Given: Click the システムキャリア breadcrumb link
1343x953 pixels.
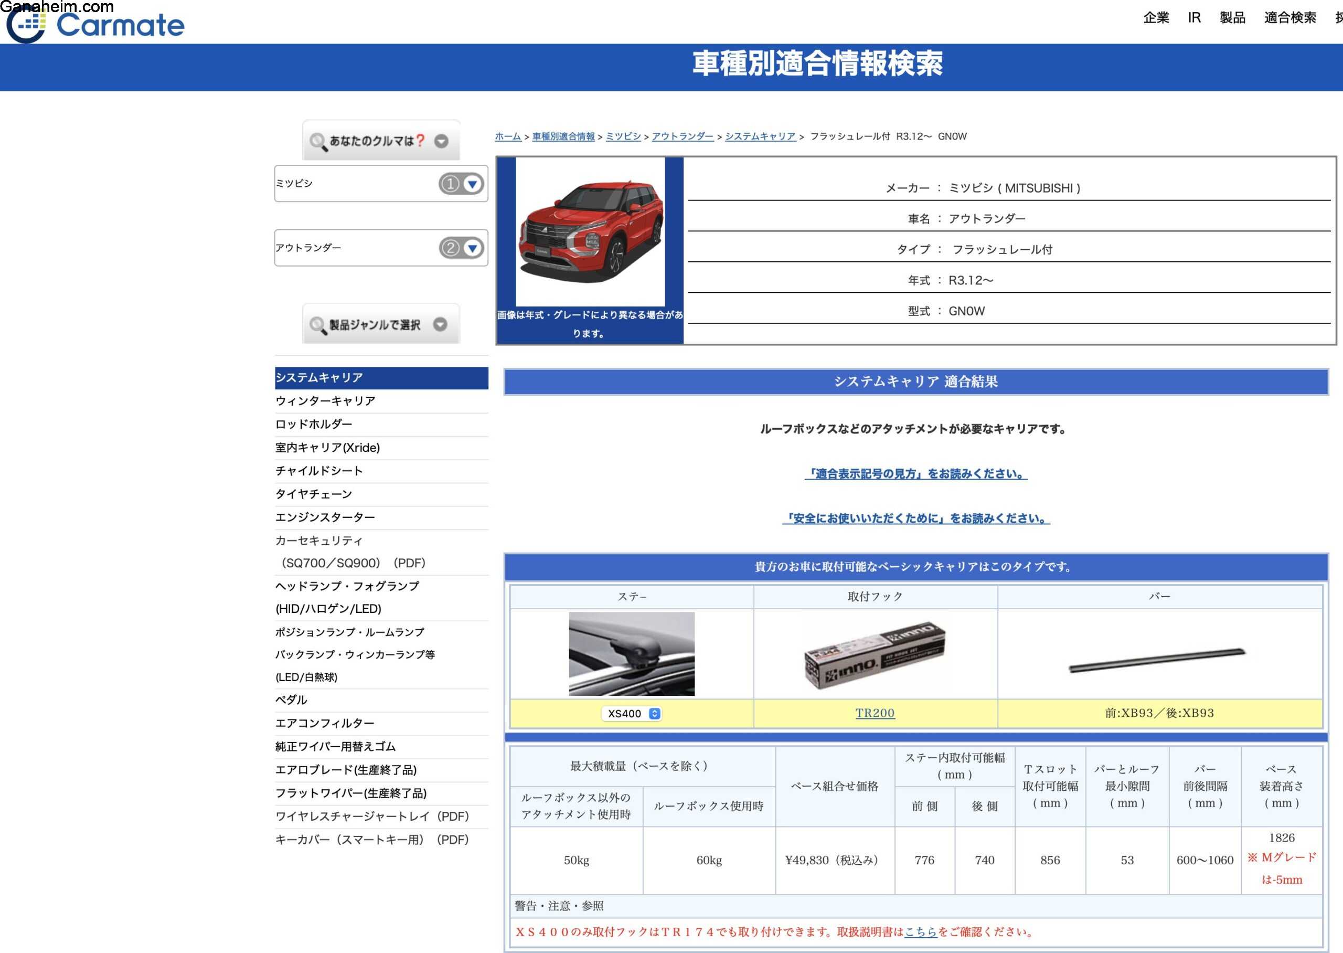Looking at the screenshot, I should [760, 137].
